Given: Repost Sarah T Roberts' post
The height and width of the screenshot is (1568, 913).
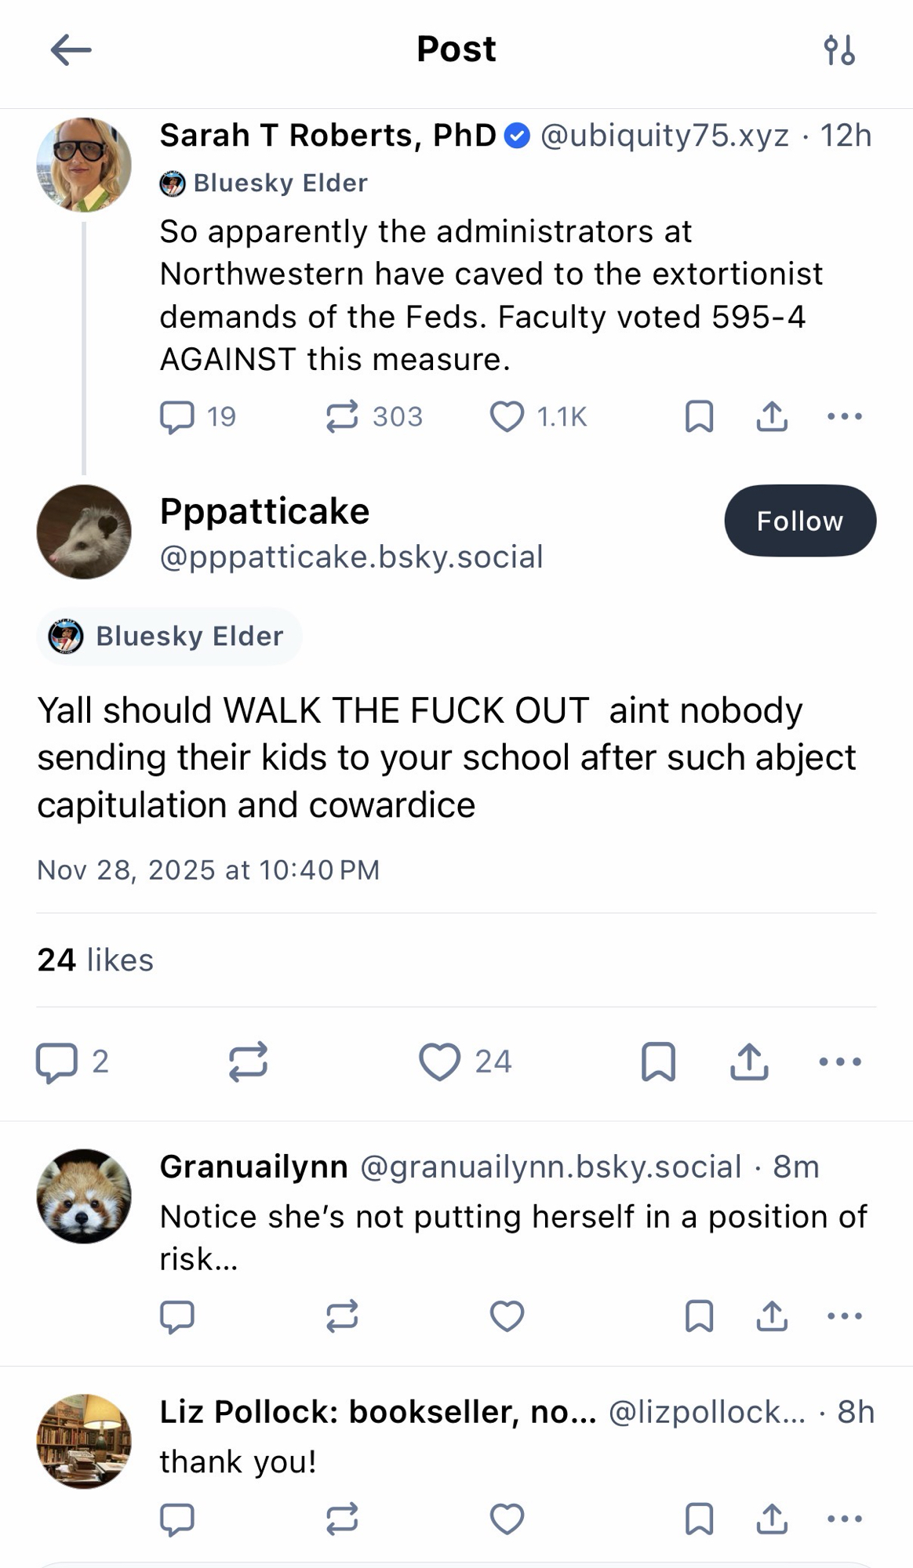Looking at the screenshot, I should [x=342, y=416].
